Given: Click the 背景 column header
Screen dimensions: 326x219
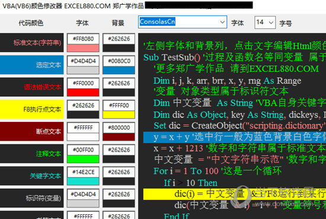Looking at the screenshot, I should [118, 23].
